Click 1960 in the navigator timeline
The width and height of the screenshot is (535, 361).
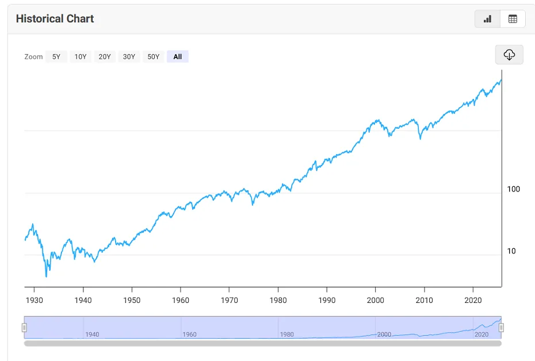(x=189, y=335)
